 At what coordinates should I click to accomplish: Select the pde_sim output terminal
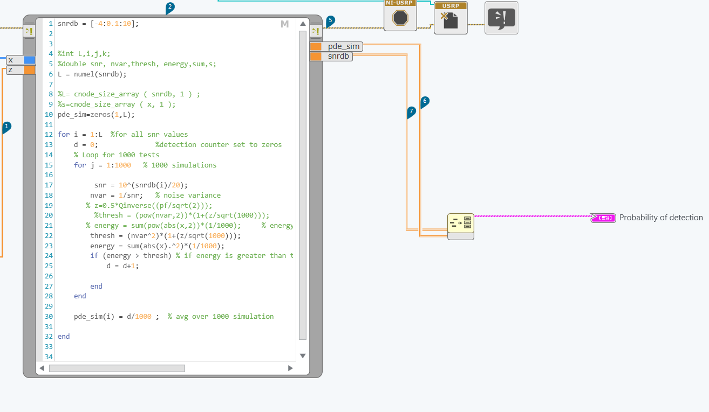point(336,46)
